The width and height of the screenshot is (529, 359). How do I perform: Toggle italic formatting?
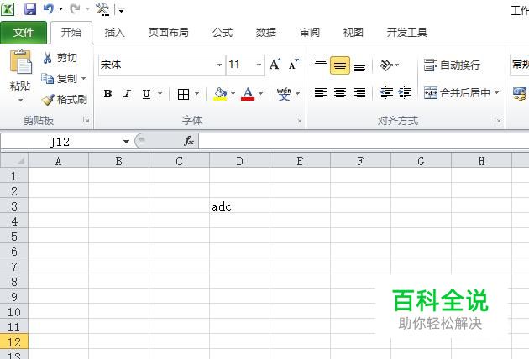(x=127, y=94)
